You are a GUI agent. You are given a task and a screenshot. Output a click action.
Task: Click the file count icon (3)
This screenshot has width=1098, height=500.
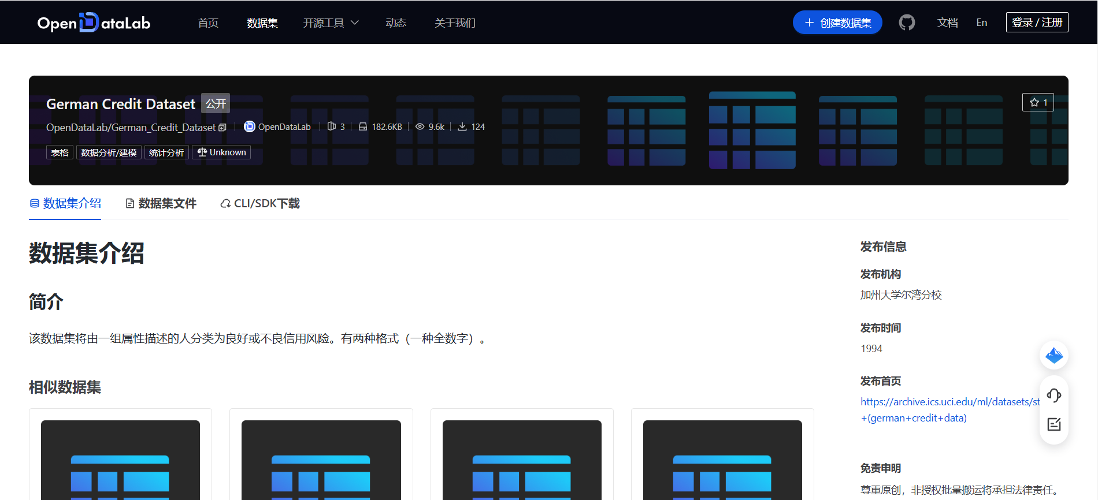pos(332,126)
